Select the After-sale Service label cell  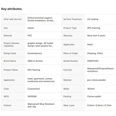13,19
